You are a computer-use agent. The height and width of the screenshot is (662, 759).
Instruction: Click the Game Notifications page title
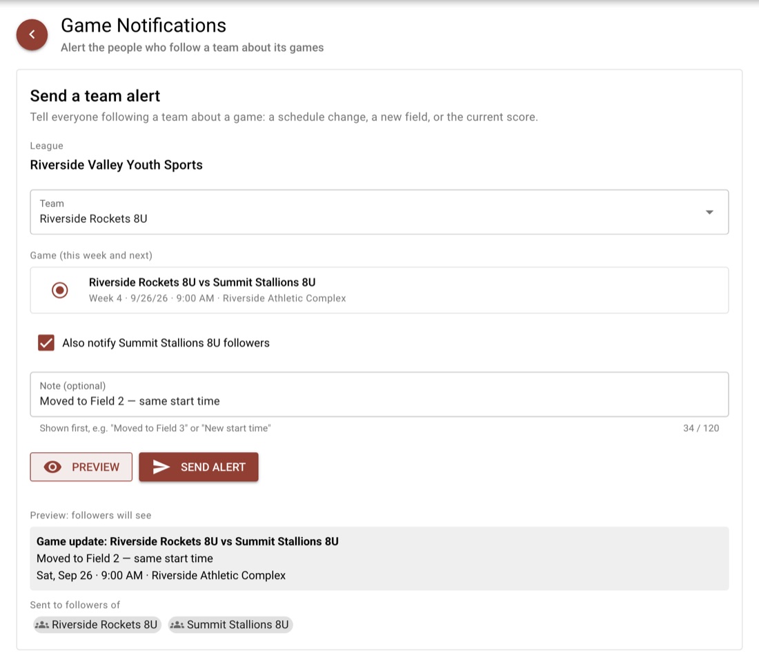click(x=144, y=26)
